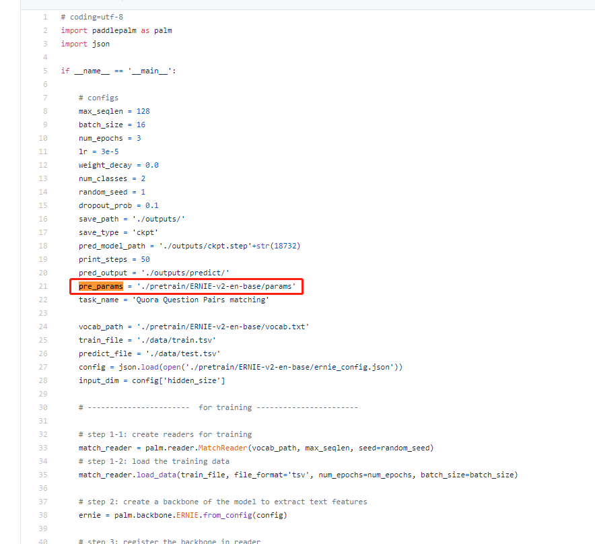Click the batch_size variable name
595x544 pixels.
point(100,125)
